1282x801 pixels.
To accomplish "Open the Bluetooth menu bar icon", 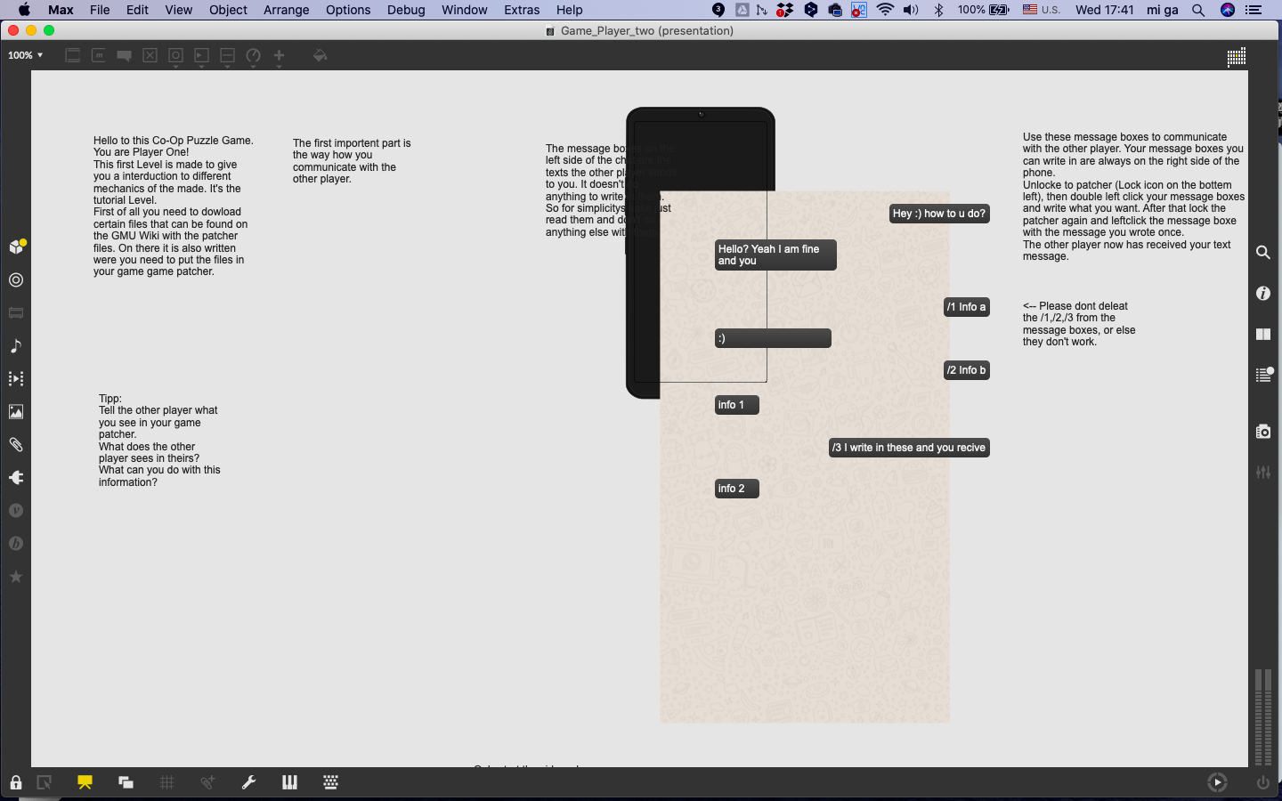I will click(x=938, y=10).
